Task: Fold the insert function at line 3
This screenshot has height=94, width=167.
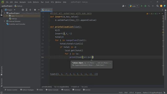Action: click(x=49, y=20)
